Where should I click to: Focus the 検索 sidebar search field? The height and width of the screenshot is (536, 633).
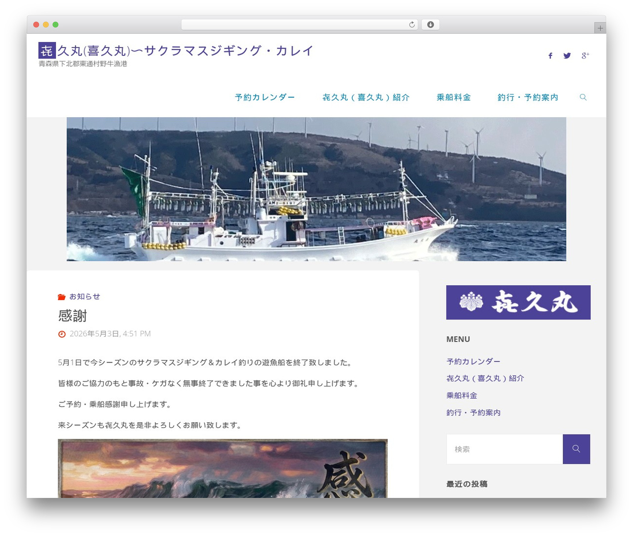(x=504, y=449)
